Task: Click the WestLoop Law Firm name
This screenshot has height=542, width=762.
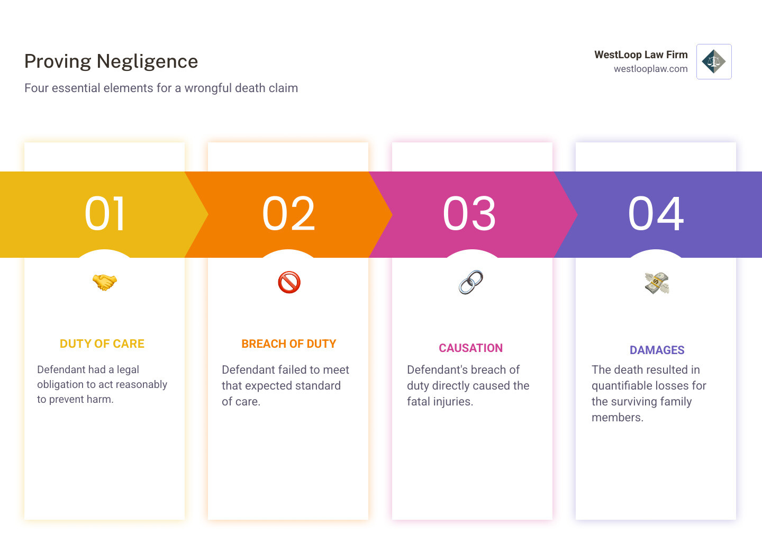Action: (640, 55)
